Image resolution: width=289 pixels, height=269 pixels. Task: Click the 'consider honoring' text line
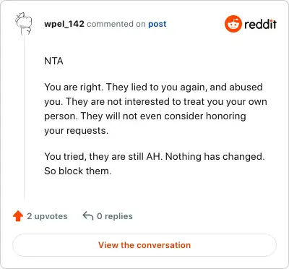[x=205, y=116]
